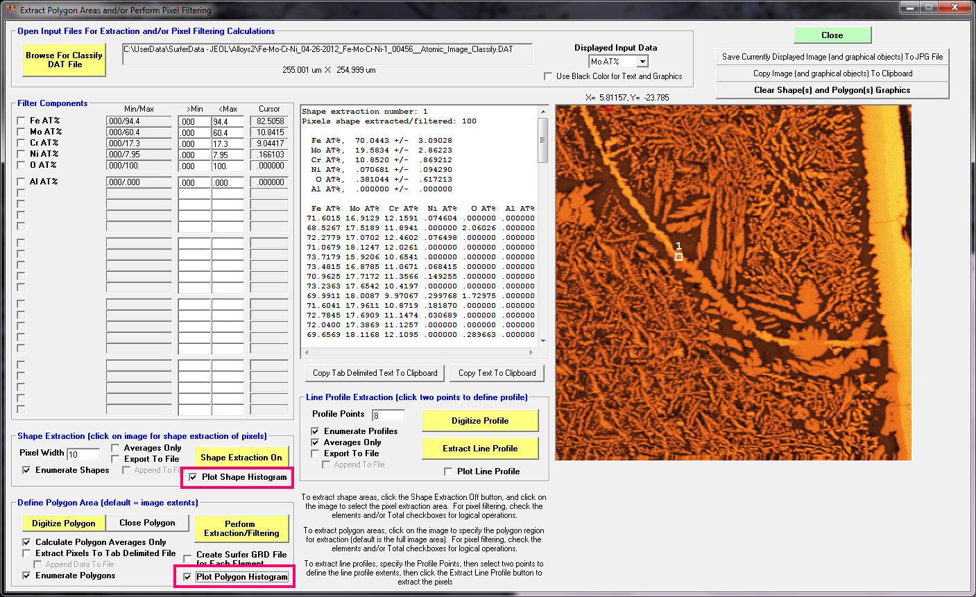Click shape marker 1 on the image
Image resolution: width=976 pixels, height=597 pixels.
coord(678,257)
